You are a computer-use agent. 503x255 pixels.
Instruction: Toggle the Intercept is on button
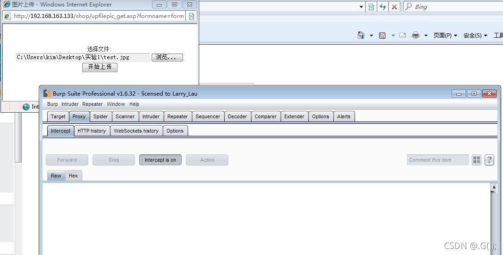160,160
